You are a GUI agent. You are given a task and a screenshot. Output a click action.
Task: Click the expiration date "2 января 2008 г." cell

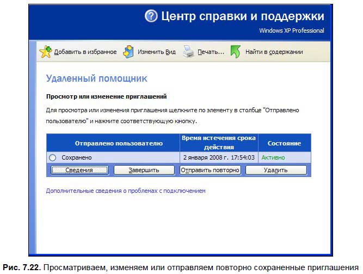[x=219, y=157]
